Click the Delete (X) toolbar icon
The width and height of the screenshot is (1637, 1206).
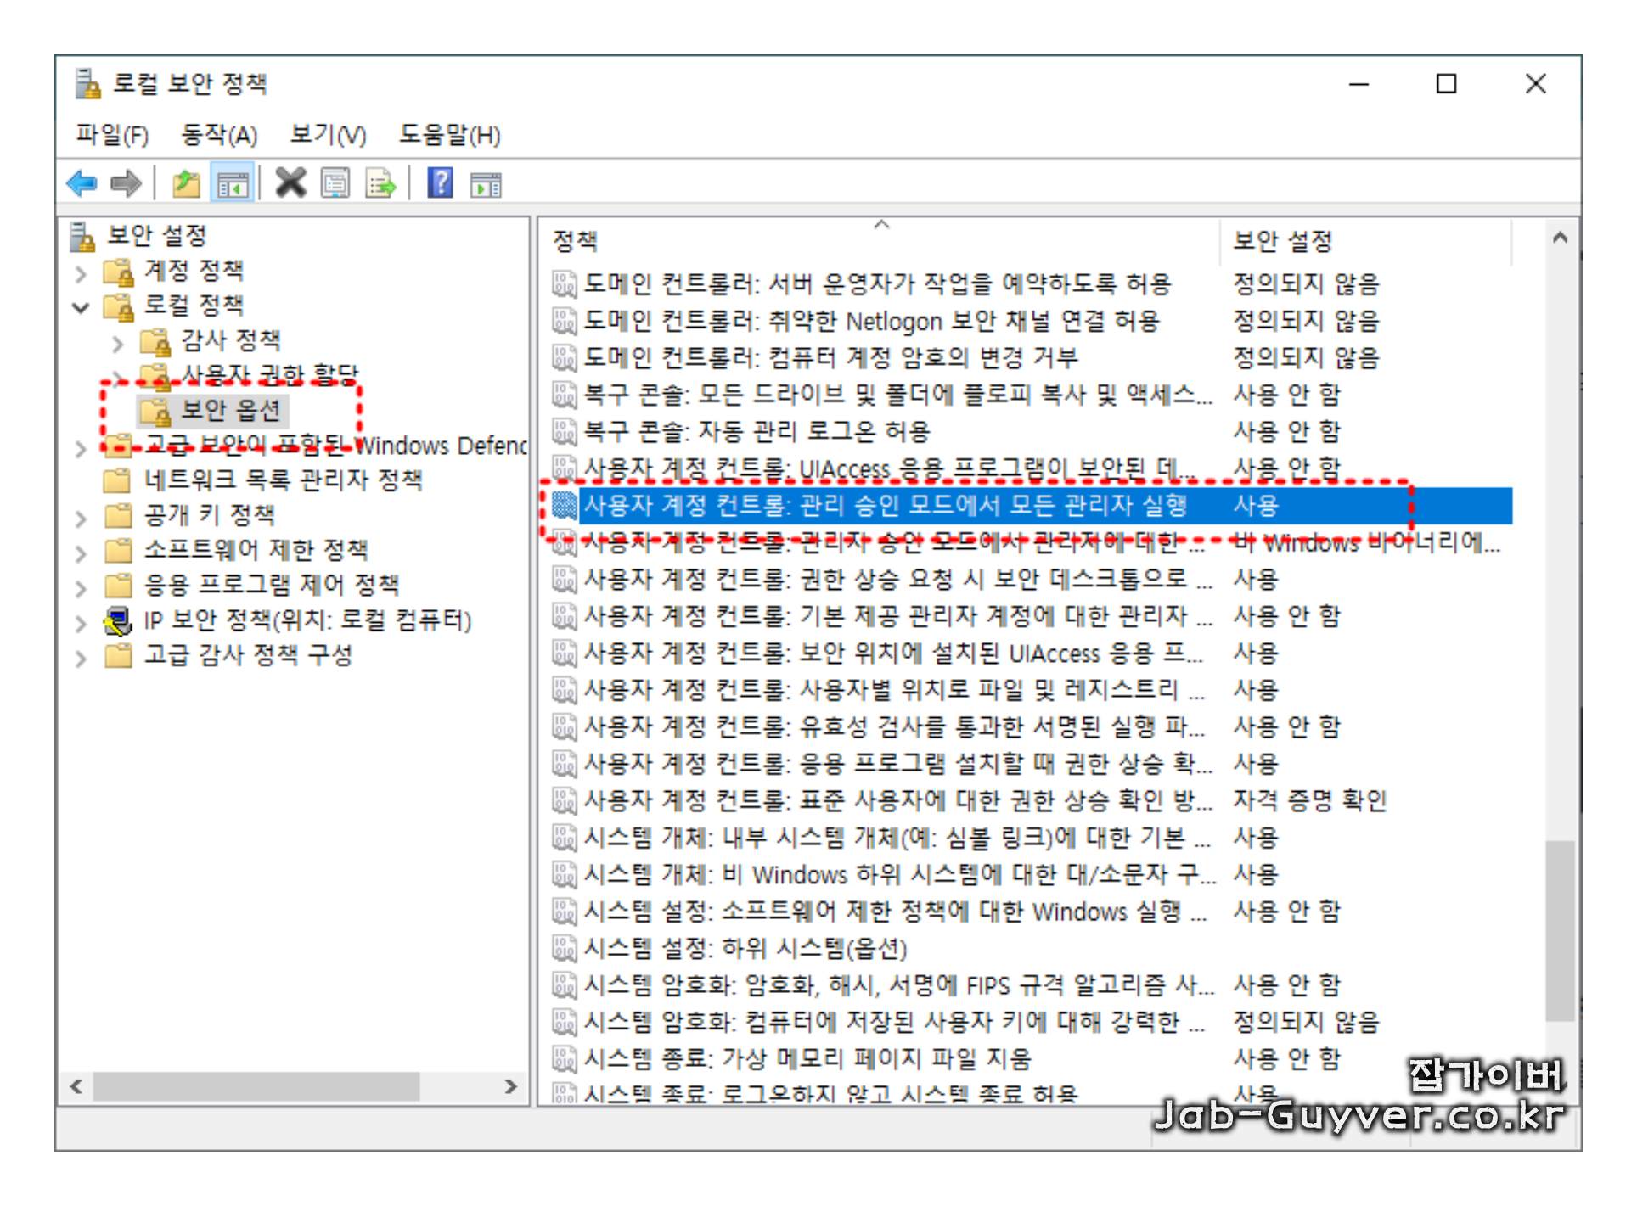291,183
